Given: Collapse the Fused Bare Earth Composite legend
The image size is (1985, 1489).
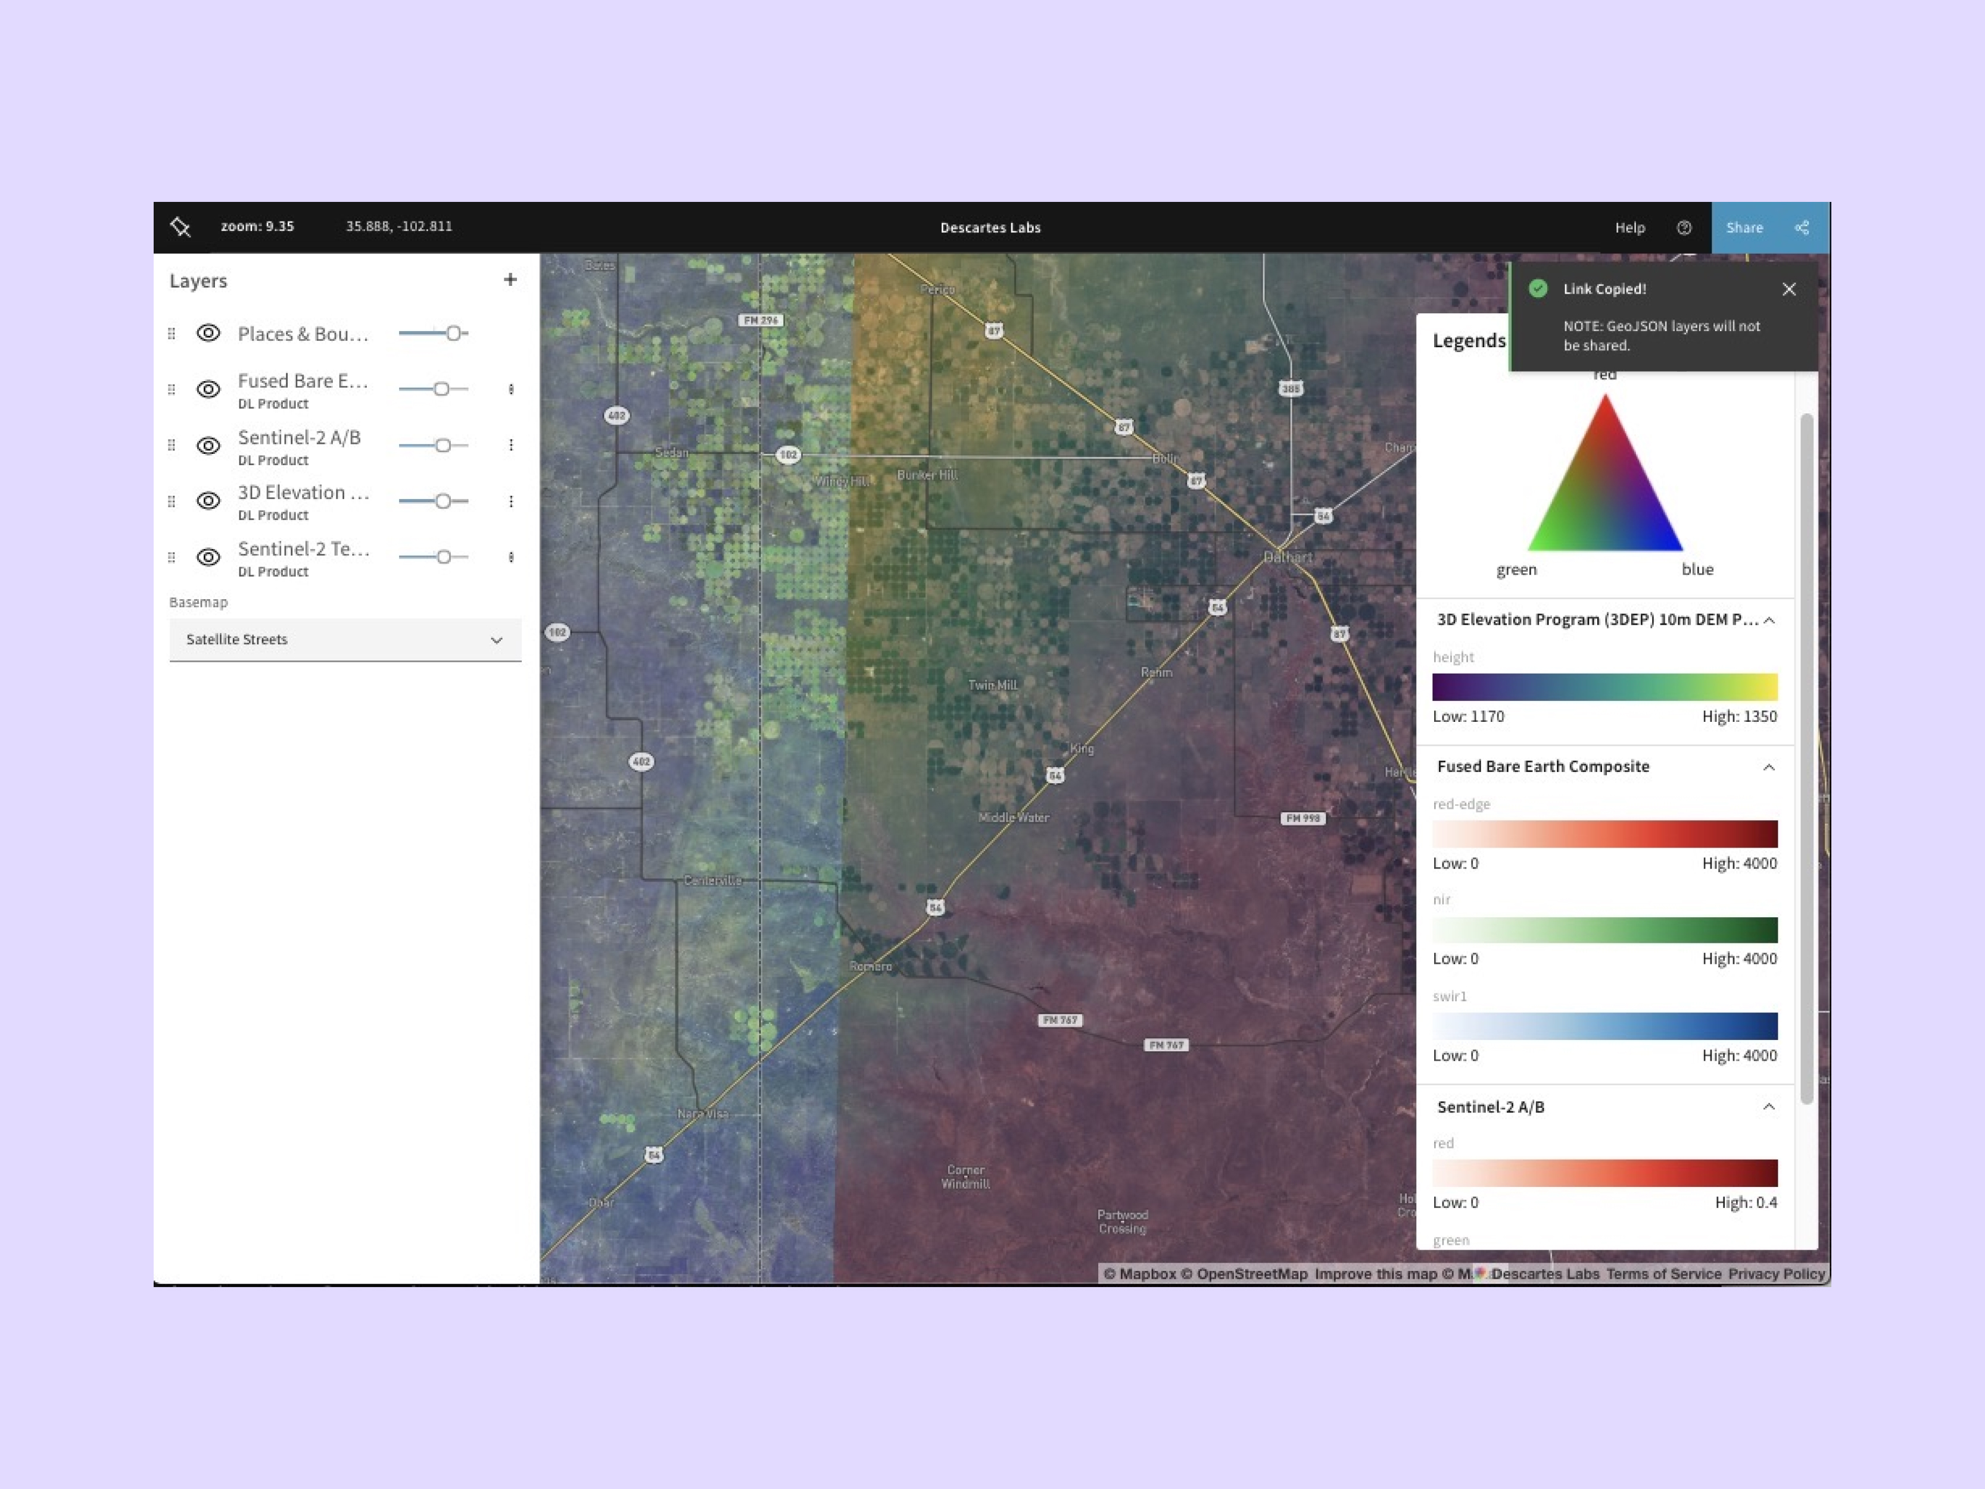Looking at the screenshot, I should click(x=1769, y=767).
